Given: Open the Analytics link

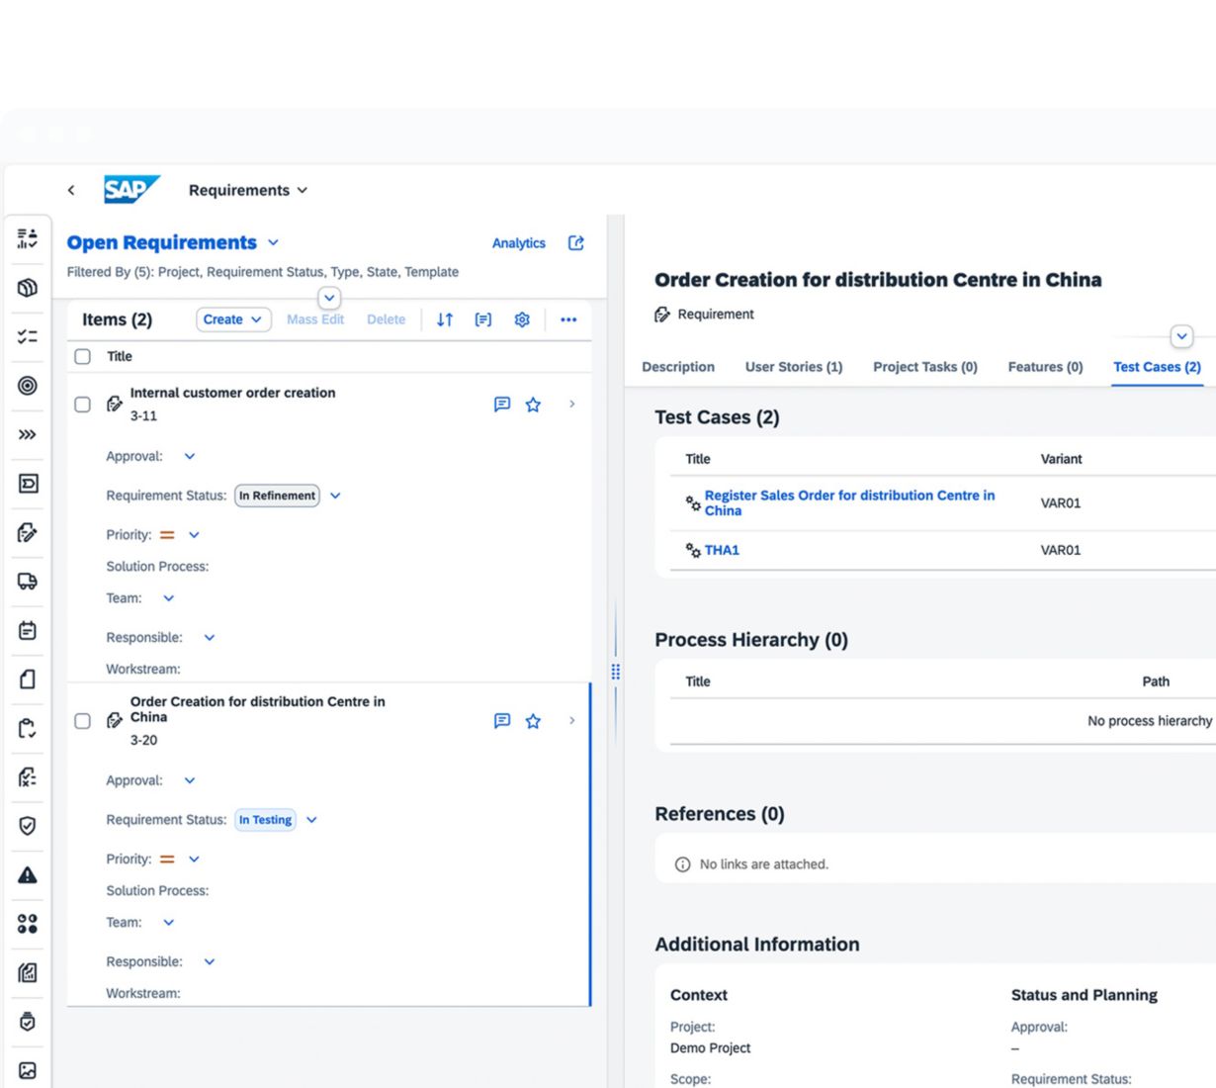Looking at the screenshot, I should click(518, 243).
